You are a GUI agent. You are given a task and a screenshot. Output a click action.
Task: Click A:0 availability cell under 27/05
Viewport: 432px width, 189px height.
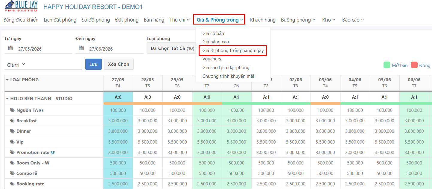[118, 97]
